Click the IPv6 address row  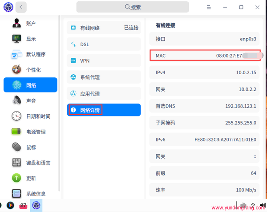(204, 140)
